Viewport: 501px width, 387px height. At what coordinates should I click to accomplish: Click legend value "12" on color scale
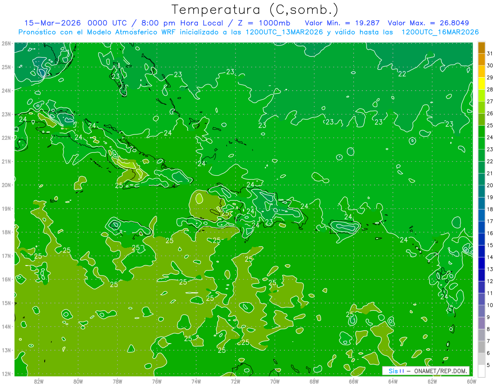click(490, 281)
